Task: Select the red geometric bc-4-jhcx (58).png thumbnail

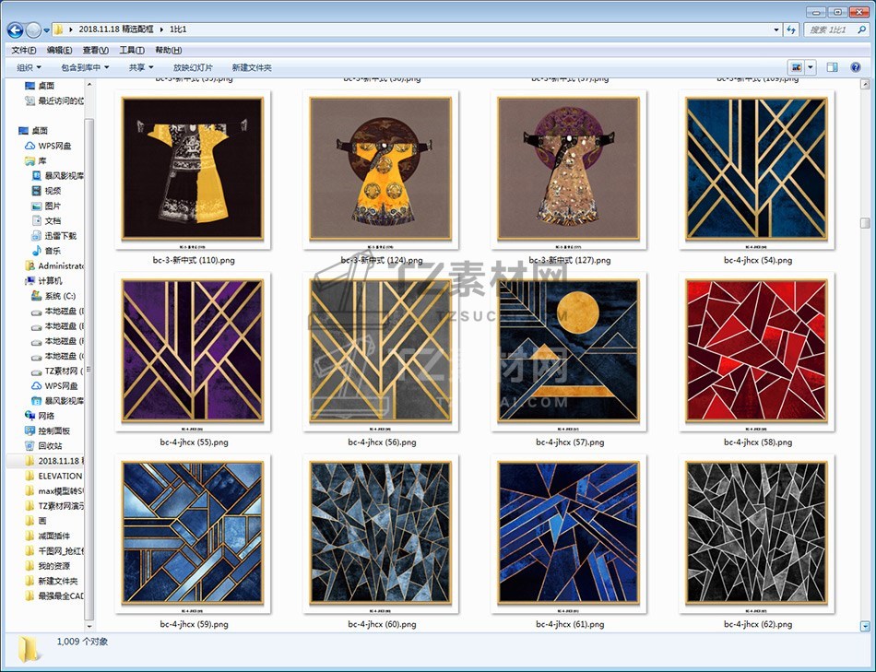Action: coord(756,350)
